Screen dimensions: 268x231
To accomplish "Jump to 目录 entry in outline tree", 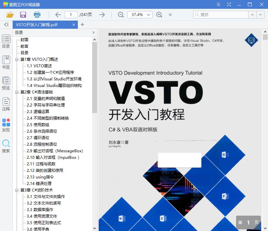I will (x=24, y=53).
